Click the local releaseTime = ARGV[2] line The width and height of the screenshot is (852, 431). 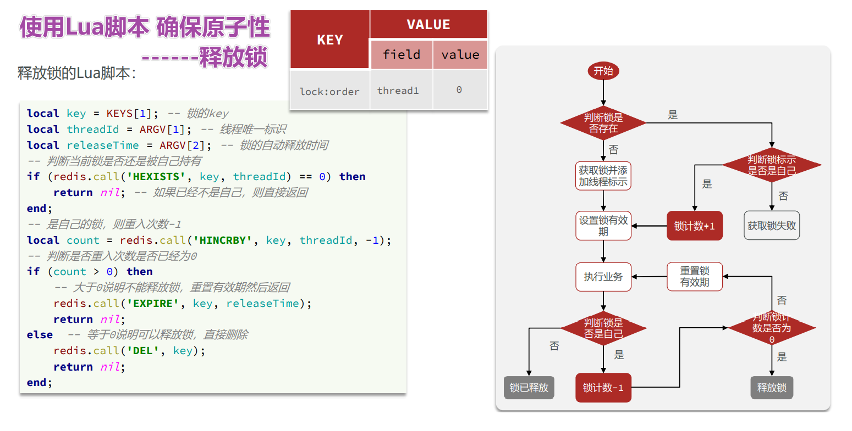178,145
